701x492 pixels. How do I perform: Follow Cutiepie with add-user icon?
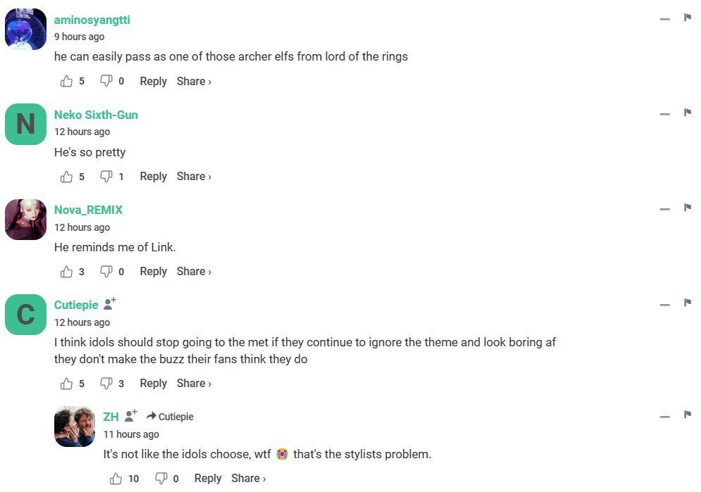click(109, 304)
